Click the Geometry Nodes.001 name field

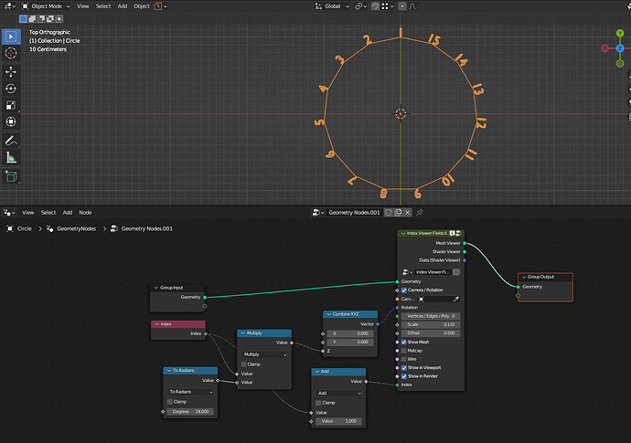click(x=354, y=212)
